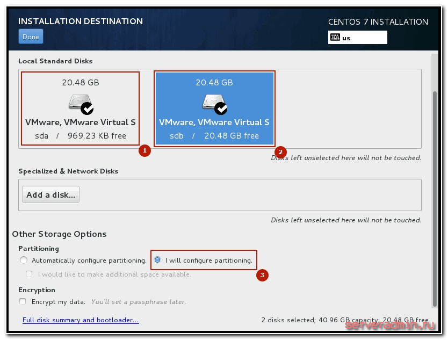Click the Add a disk... button
This screenshot has width=448, height=340.
point(51,195)
